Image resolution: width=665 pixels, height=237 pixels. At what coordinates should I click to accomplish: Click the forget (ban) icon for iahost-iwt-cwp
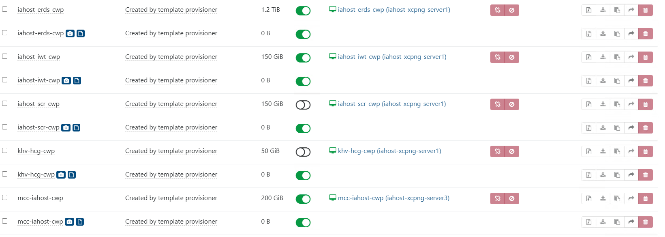click(512, 57)
